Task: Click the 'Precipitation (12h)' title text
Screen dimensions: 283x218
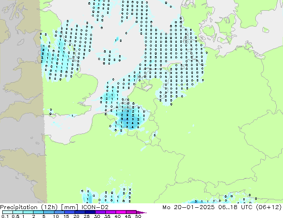Action: coord(29,207)
